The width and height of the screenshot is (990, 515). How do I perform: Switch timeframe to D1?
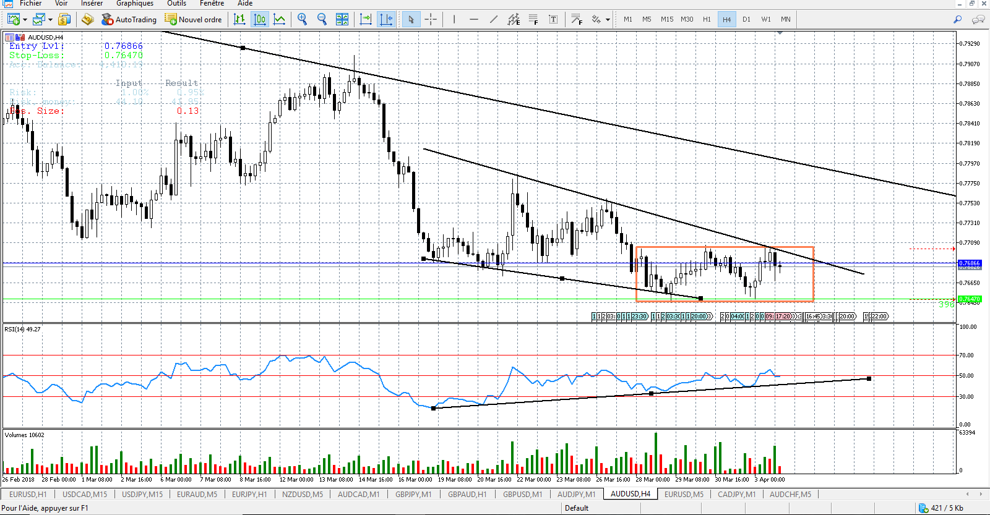coord(746,19)
